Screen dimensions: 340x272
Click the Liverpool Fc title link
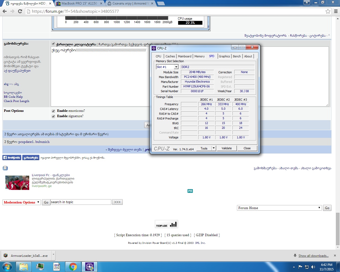51,175
